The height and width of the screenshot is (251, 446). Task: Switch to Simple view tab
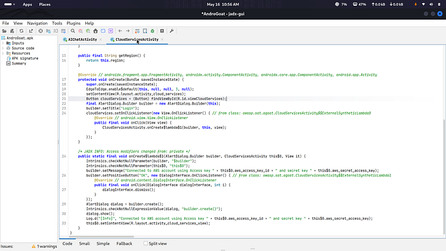pos(103,243)
